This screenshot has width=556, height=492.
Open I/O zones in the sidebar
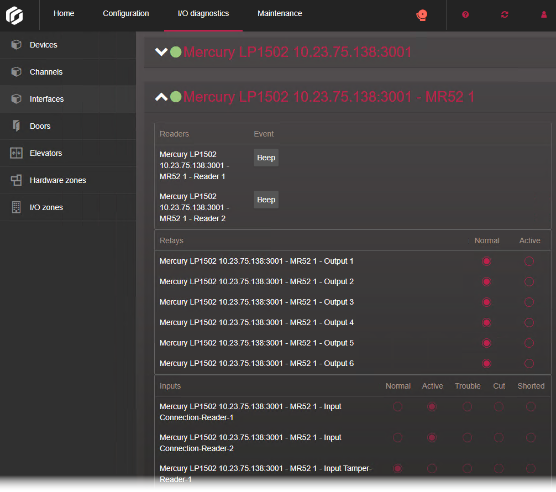[46, 207]
